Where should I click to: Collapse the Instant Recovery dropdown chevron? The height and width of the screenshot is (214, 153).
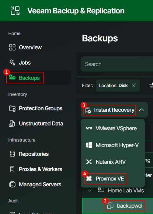[141, 110]
